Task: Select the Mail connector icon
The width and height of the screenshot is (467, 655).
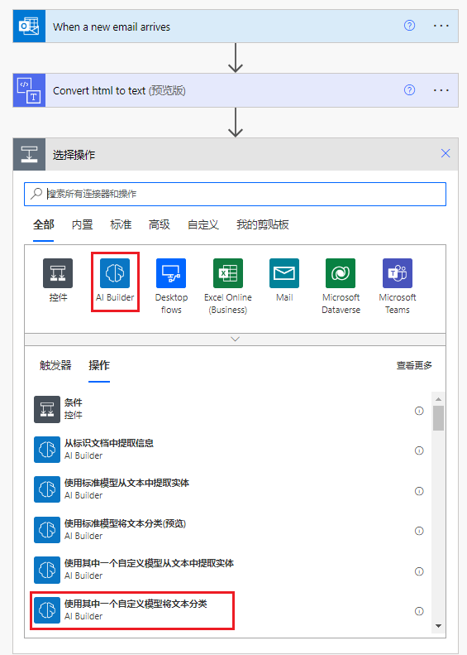Action: click(x=284, y=273)
